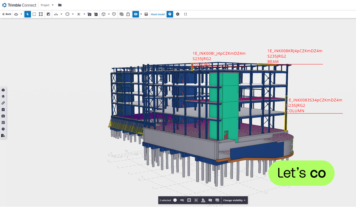Image resolution: width=356 pixels, height=207 pixels.
Task: Expand the Change visibility menu
Action: 234,200
